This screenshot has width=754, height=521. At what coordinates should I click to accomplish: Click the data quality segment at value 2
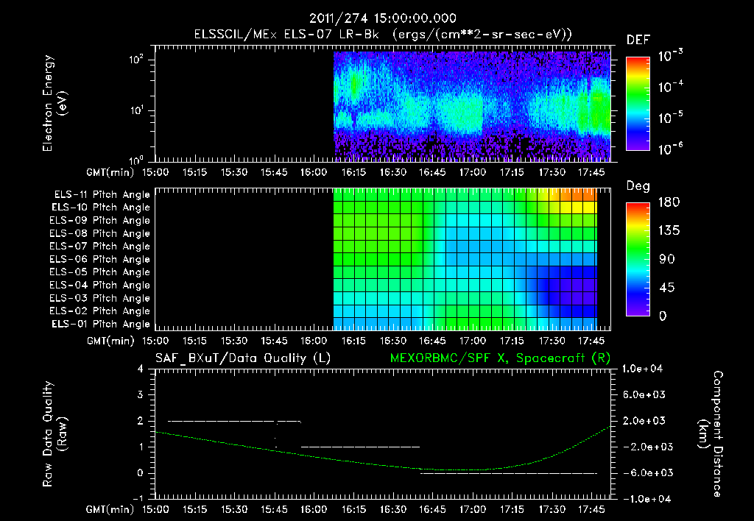pos(234,422)
